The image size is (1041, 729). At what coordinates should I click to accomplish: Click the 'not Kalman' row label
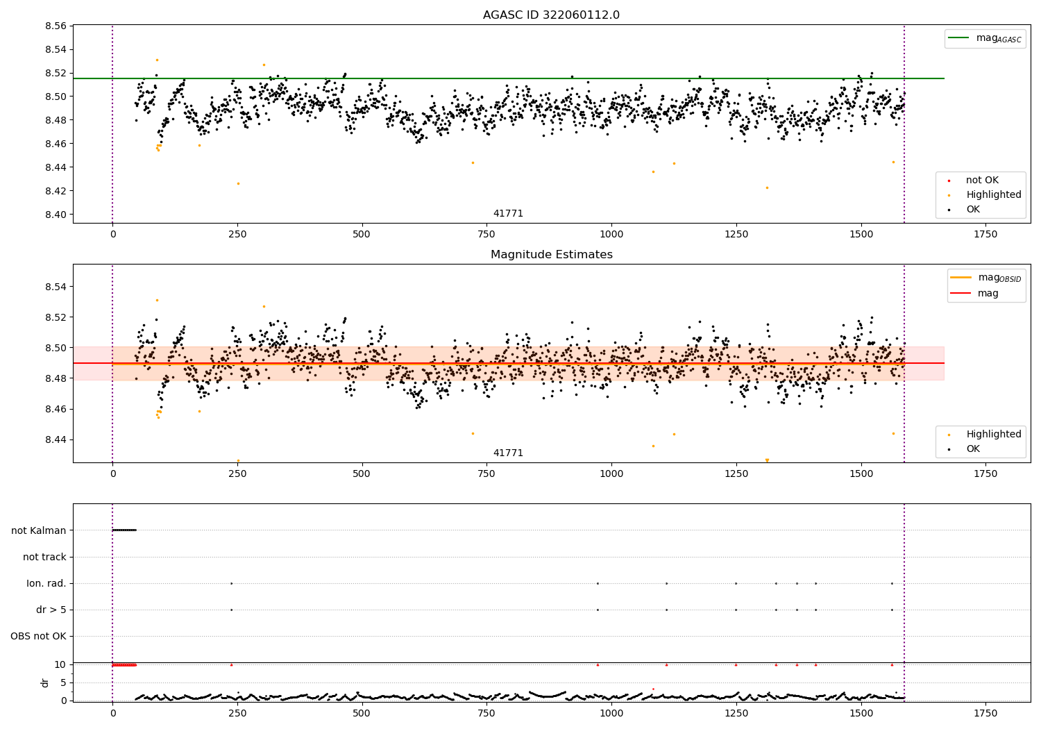click(x=39, y=530)
